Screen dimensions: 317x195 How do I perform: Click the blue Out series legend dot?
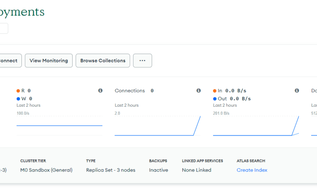click(x=215, y=99)
